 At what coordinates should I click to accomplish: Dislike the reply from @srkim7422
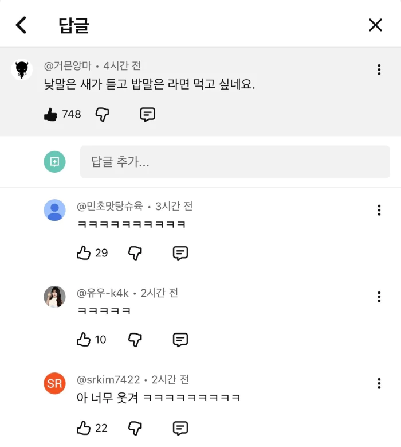point(135,428)
